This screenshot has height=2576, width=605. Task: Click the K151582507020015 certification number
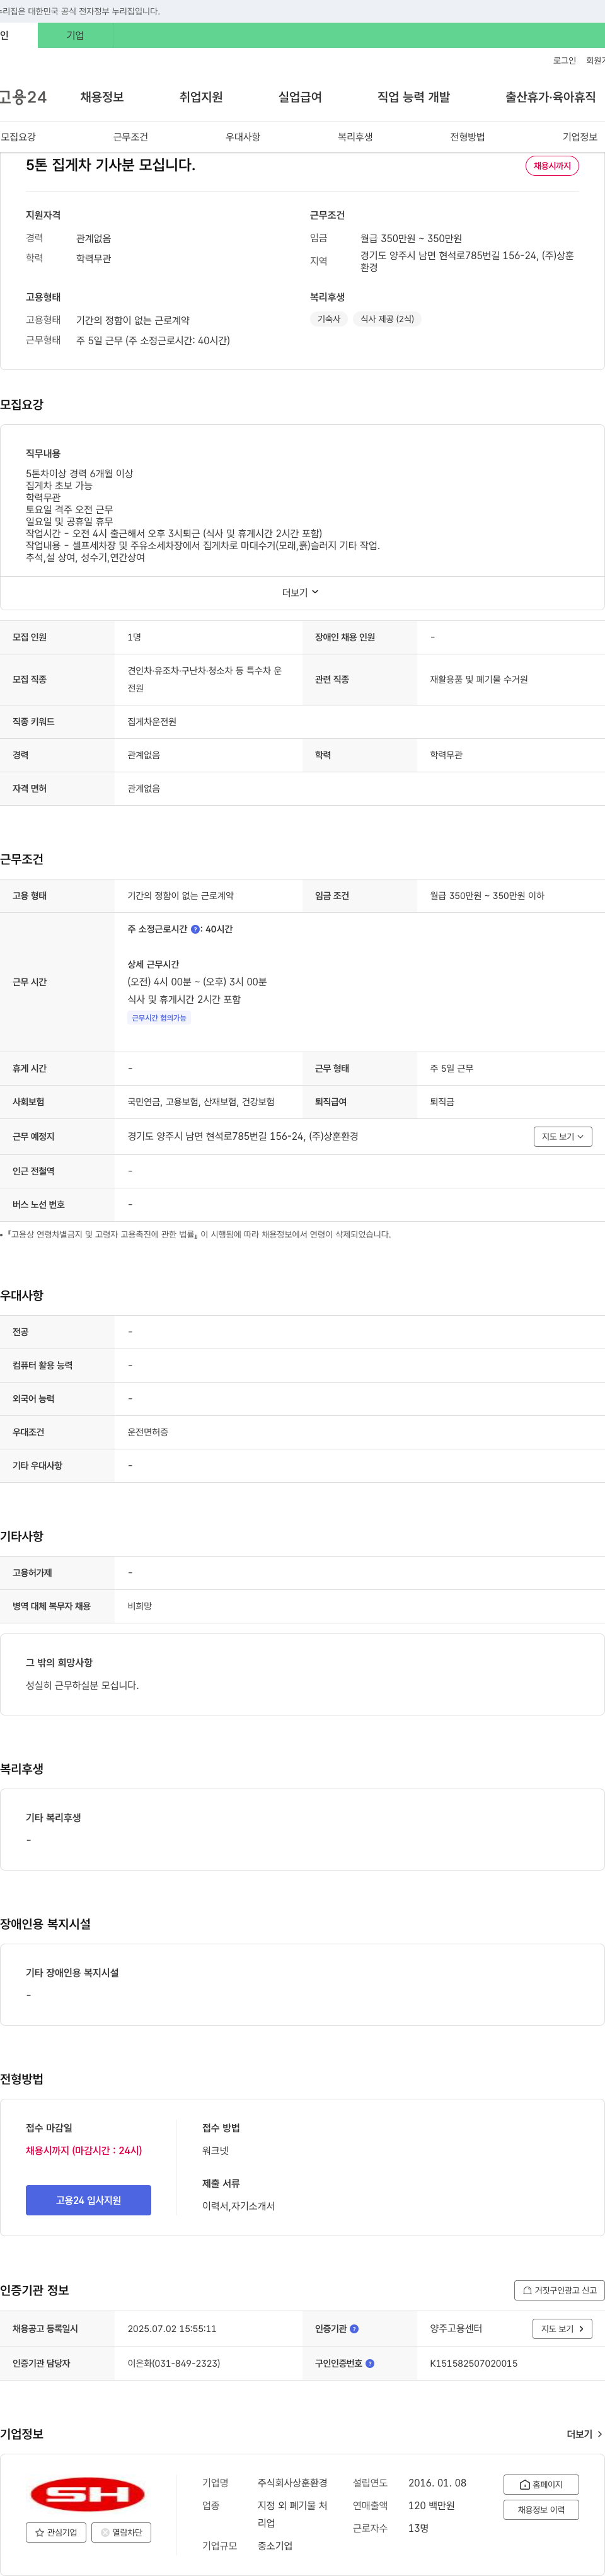pyautogui.click(x=474, y=2363)
